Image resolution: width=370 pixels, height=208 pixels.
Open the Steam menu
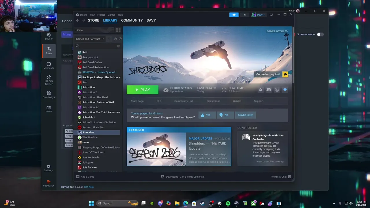[x=82, y=15]
